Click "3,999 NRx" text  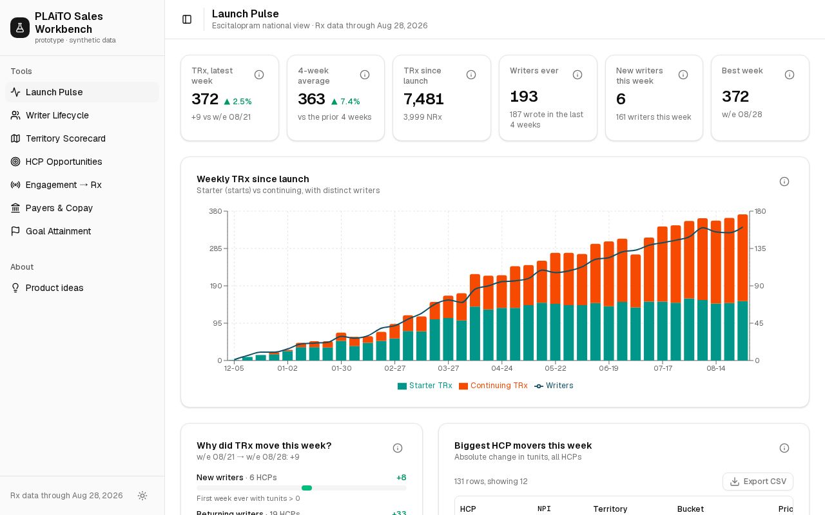coord(423,117)
